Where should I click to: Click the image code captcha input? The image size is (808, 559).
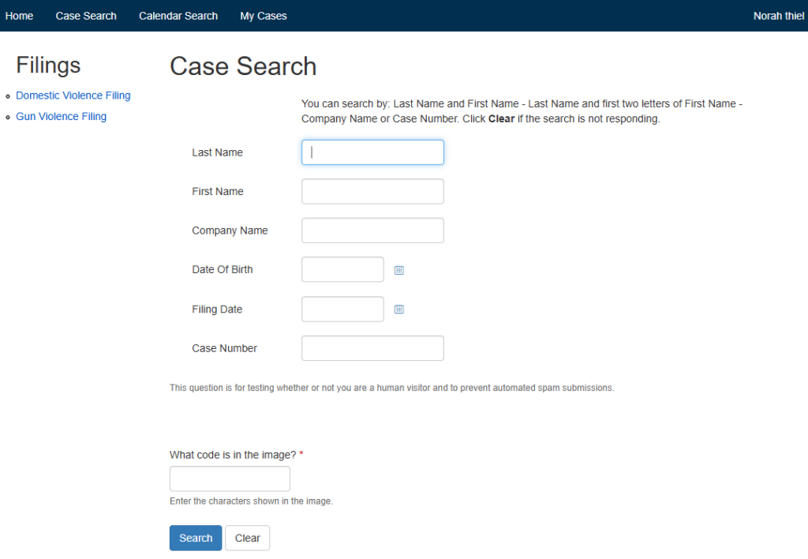click(230, 478)
